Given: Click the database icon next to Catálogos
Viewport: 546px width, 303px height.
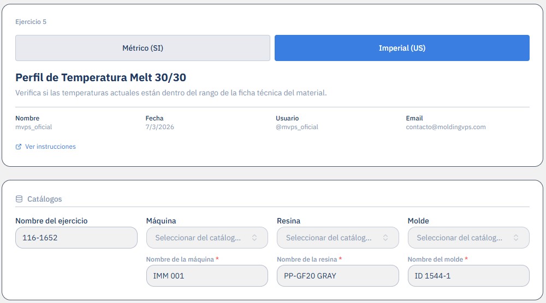Looking at the screenshot, I should pos(19,199).
